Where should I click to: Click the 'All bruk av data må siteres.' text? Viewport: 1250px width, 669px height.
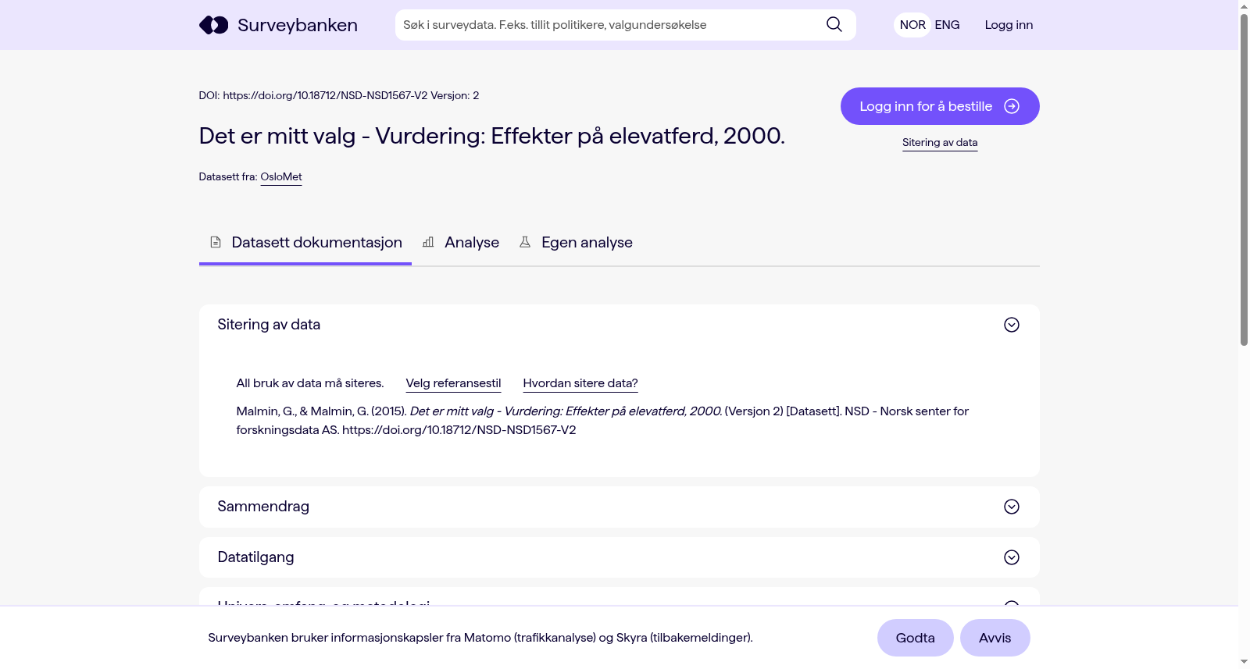(x=310, y=383)
